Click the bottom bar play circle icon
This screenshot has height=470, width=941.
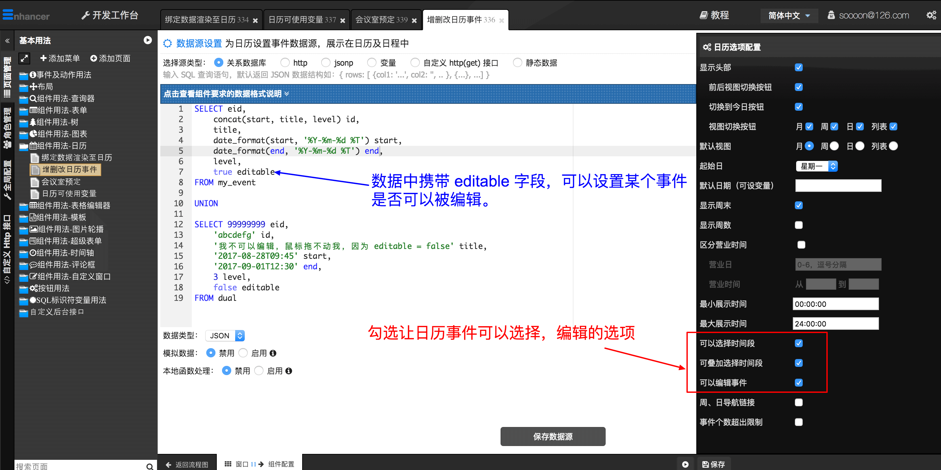click(685, 464)
